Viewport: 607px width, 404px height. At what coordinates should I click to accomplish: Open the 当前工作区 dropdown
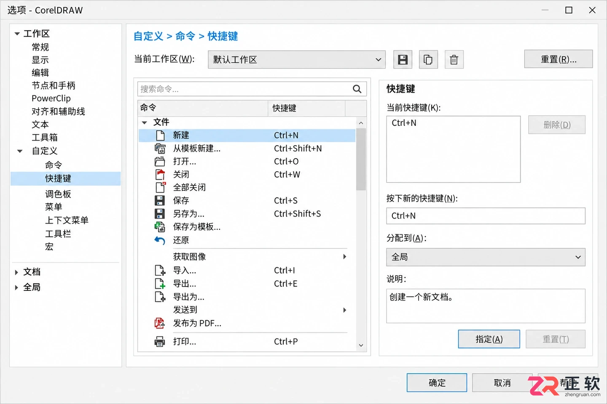click(297, 59)
